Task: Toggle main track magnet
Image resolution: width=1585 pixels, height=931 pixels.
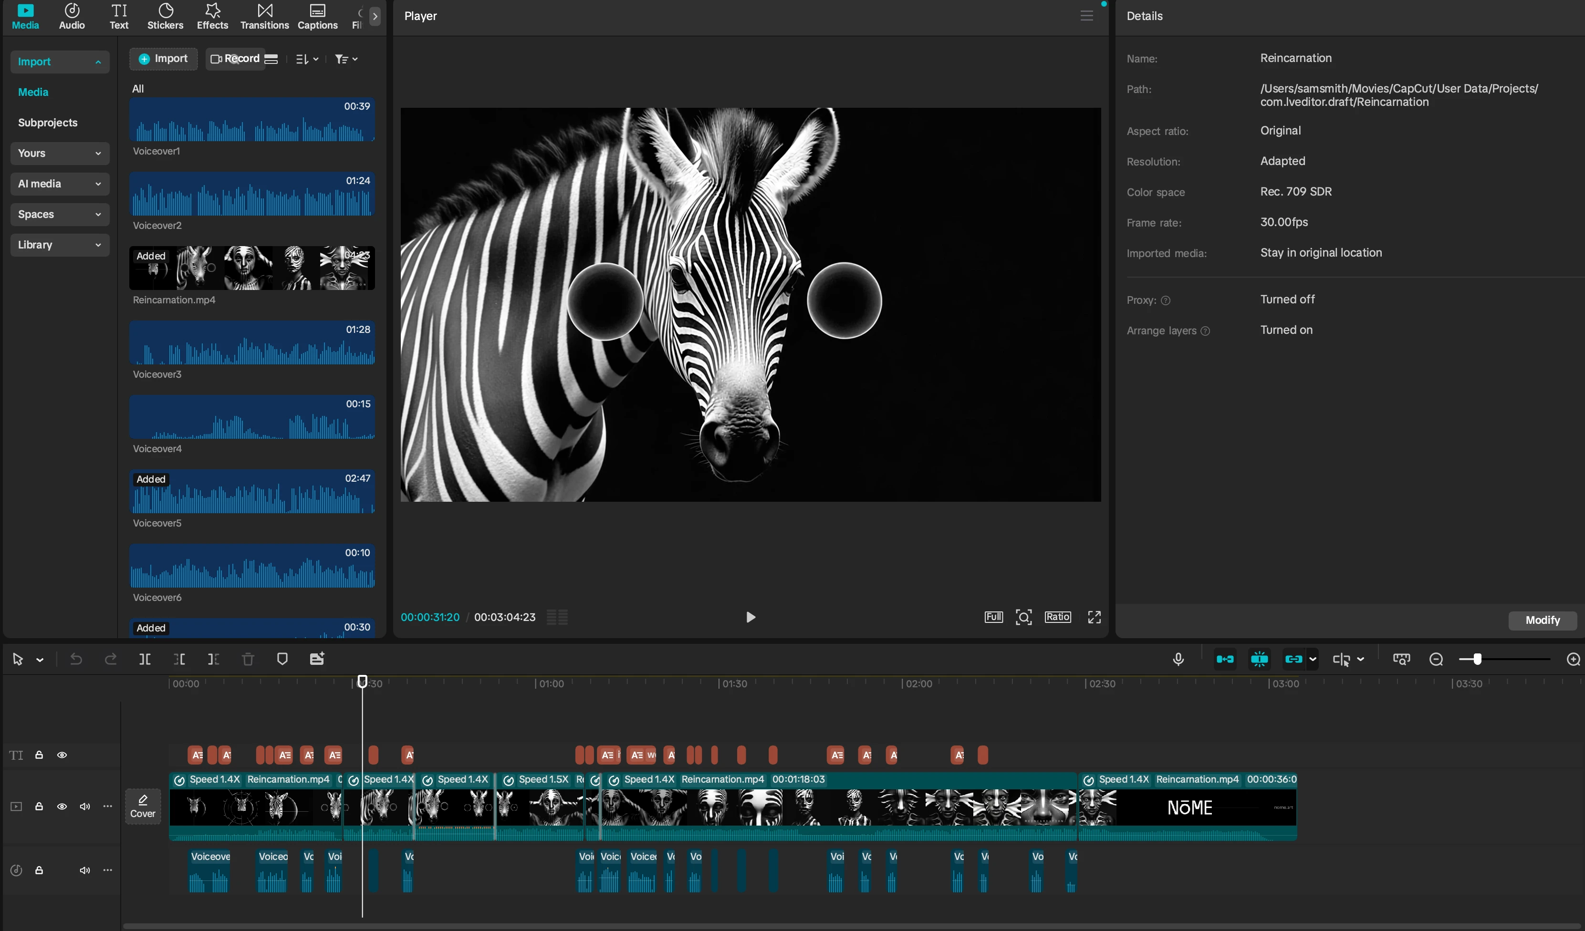Action: (1225, 659)
